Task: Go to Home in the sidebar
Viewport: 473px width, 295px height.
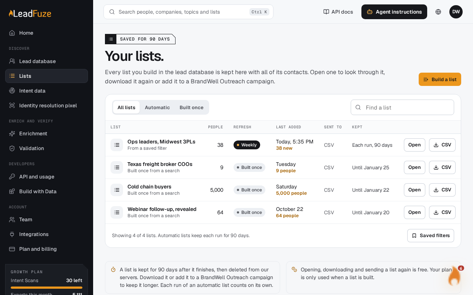Action: (x=47, y=33)
